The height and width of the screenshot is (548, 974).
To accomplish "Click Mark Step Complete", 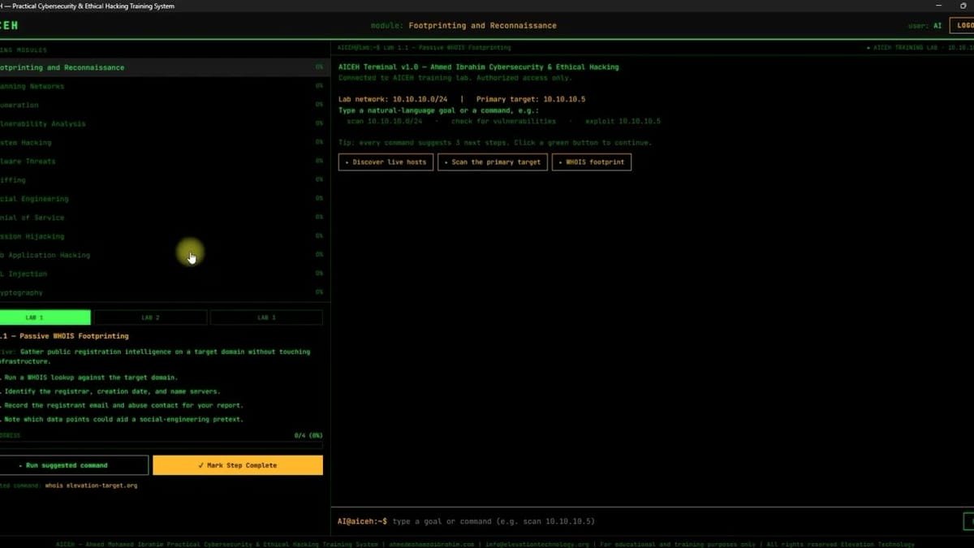I will [x=238, y=465].
